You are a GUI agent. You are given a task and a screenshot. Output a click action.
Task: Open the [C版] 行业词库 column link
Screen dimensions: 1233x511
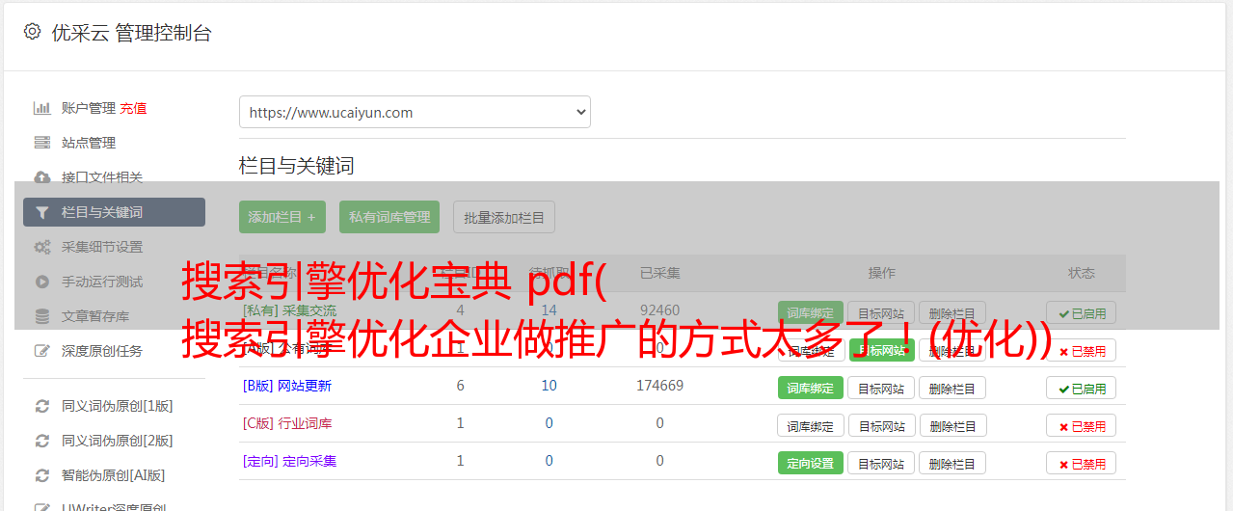point(287,423)
